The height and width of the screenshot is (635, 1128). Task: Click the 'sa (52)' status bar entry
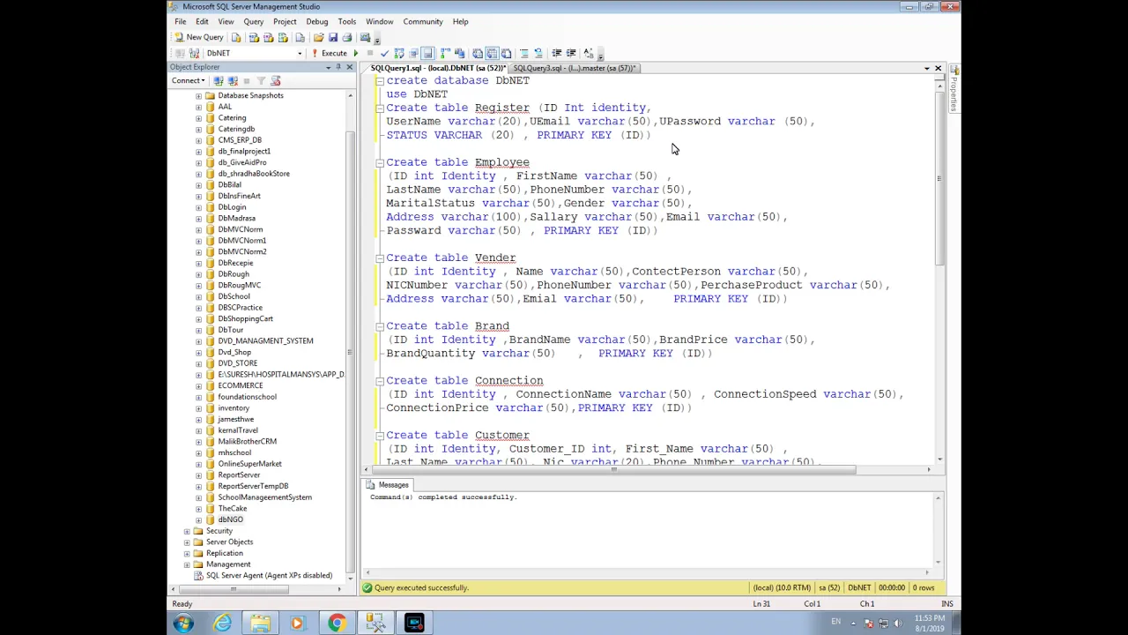click(828, 587)
